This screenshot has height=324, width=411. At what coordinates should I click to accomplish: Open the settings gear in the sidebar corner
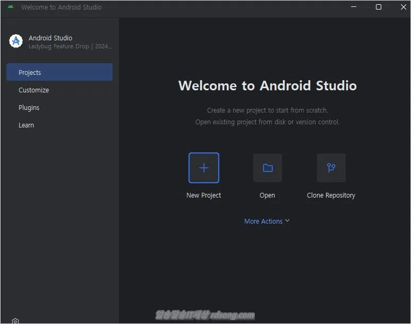pos(15,321)
